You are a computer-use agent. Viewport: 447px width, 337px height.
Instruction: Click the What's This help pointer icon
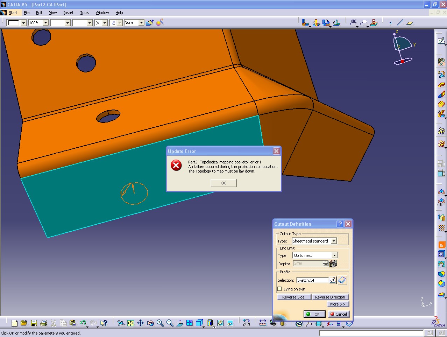[104, 323]
